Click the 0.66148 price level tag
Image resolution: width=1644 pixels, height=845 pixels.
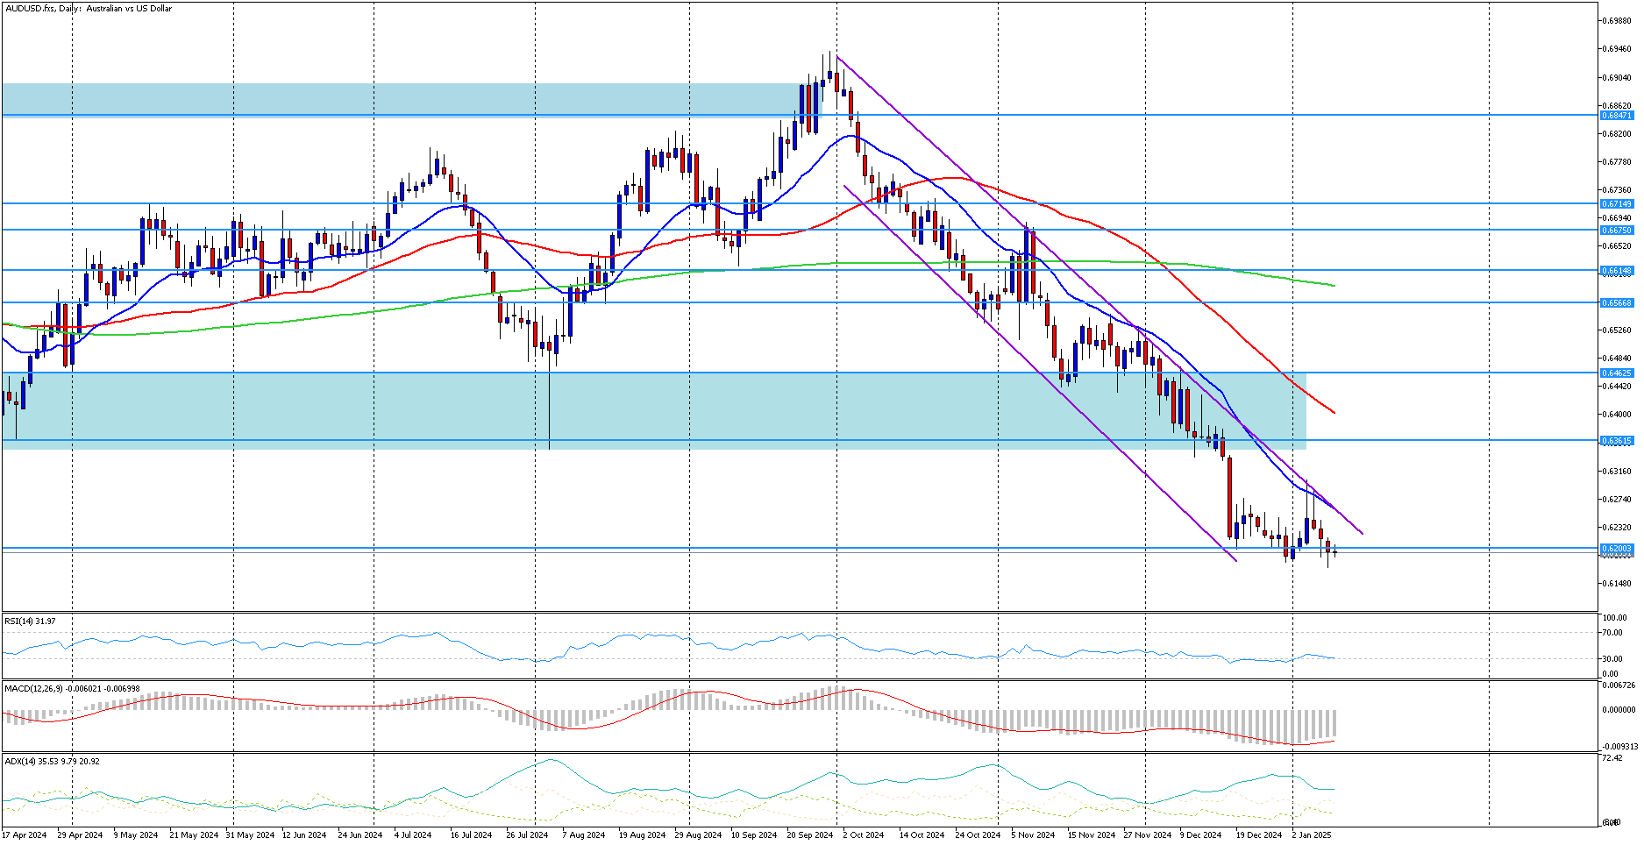click(1617, 271)
